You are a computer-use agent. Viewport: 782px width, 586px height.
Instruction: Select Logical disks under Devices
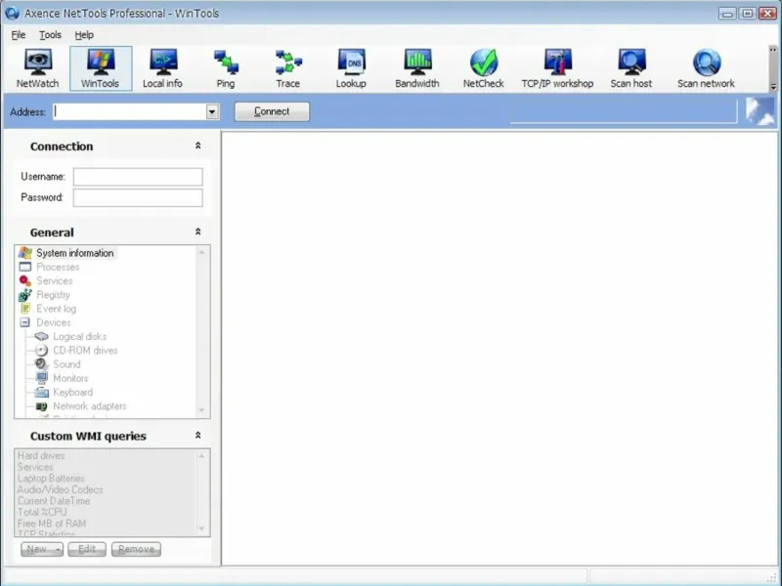80,337
